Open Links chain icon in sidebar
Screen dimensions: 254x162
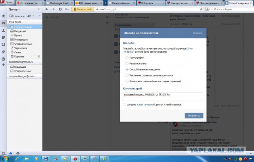[3, 52]
